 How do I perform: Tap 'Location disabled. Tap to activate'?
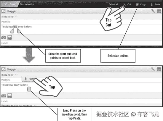[17, 106]
